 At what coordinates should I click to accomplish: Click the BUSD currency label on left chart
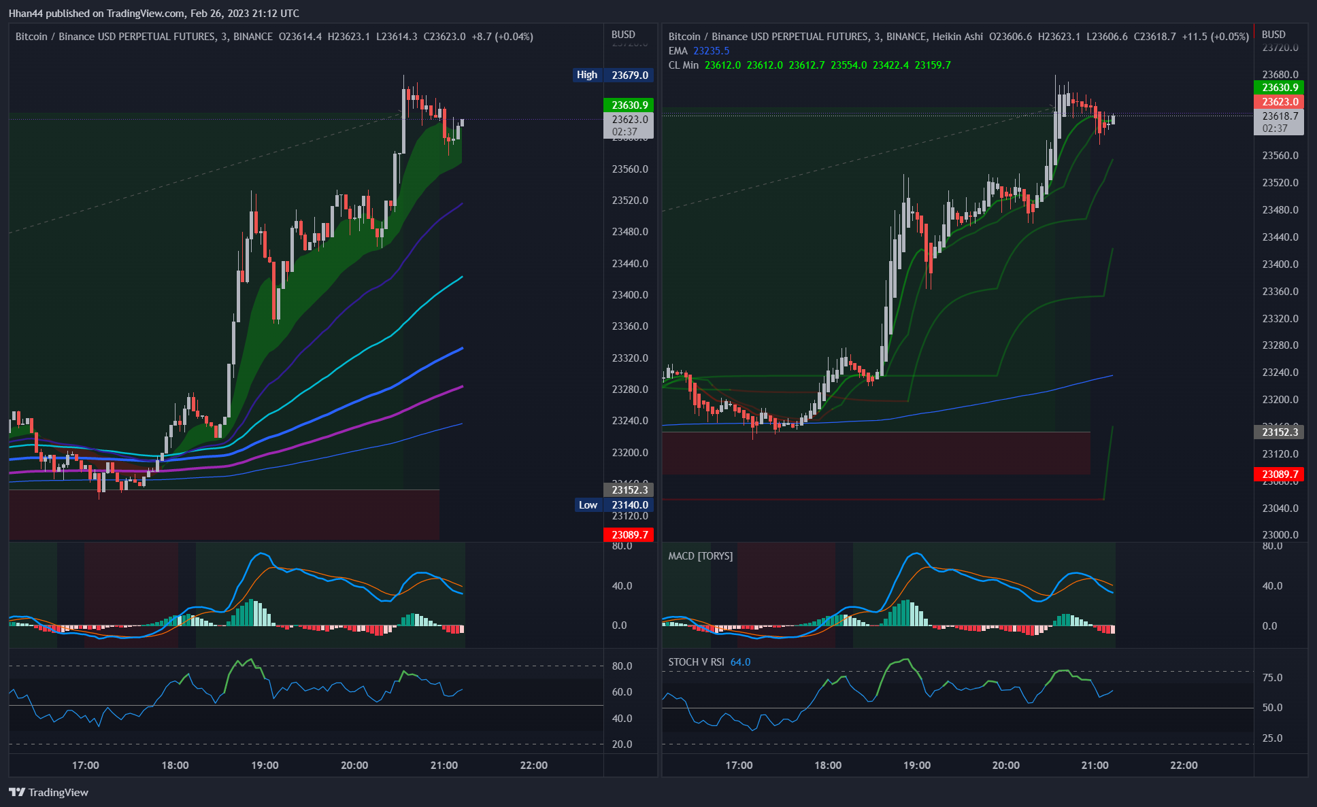(623, 35)
